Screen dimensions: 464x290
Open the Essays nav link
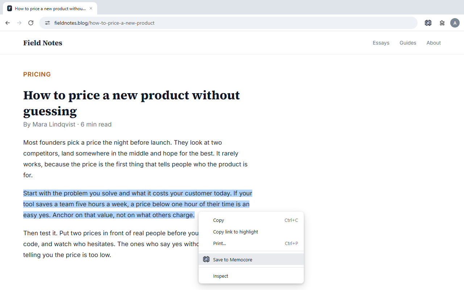point(381,43)
